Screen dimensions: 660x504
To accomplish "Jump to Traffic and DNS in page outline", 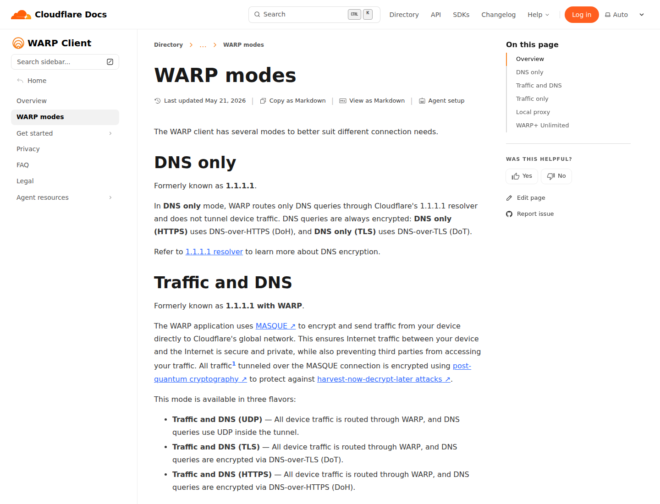I will [x=539, y=86].
